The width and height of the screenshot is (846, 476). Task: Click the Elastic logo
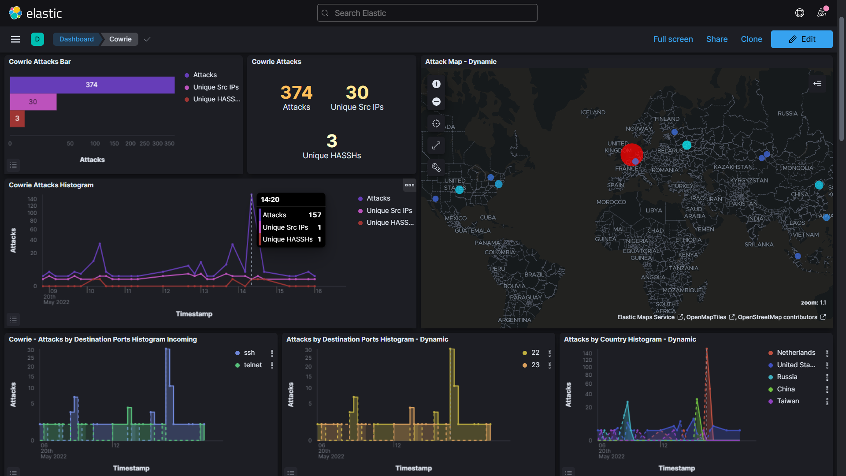click(x=35, y=13)
